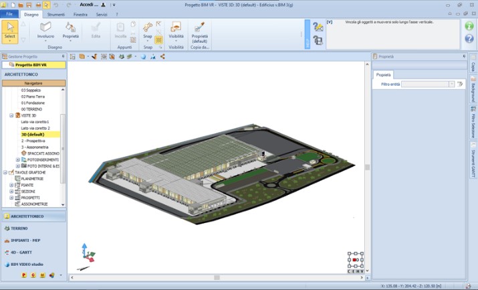Click the green help question mark icon

click(469, 39)
